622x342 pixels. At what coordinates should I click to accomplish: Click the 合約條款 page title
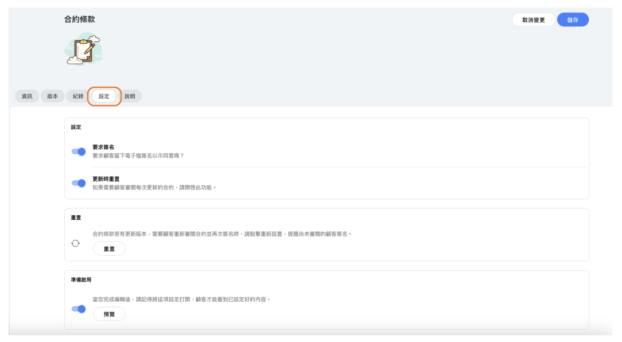pos(80,19)
